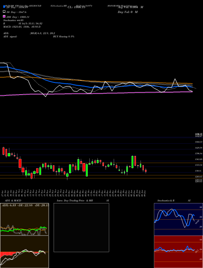Select the '200 Day' moving average value text

[x=18, y=17]
